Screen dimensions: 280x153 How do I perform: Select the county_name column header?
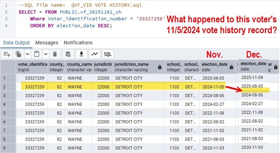[x=79, y=67]
